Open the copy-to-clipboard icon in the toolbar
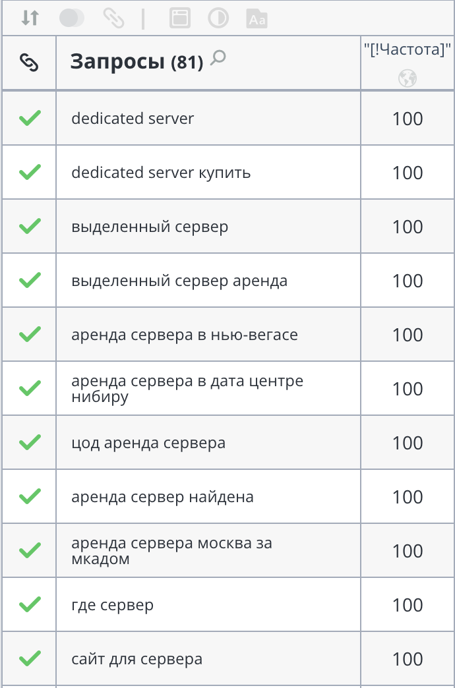The image size is (455, 688). (x=179, y=18)
